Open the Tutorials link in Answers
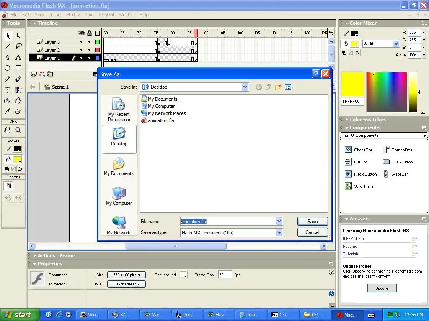 click(351, 254)
